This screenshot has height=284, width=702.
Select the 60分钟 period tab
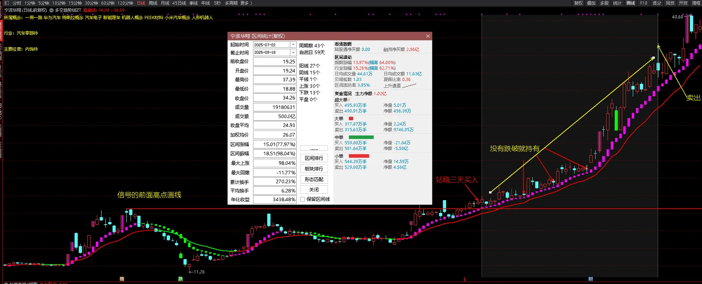(x=108, y=3)
